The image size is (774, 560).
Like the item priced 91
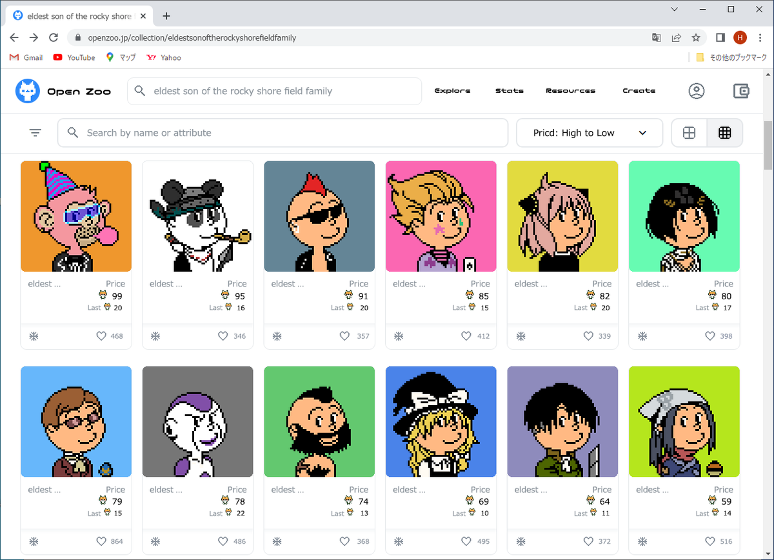click(344, 336)
